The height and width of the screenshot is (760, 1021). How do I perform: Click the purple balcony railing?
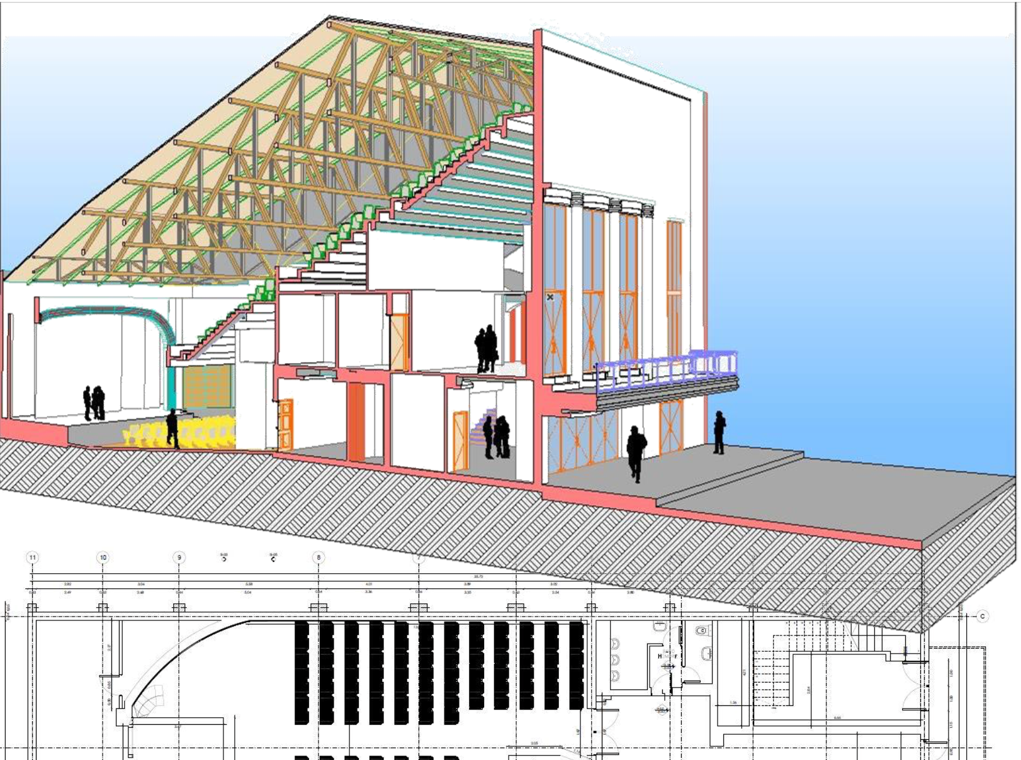666,371
